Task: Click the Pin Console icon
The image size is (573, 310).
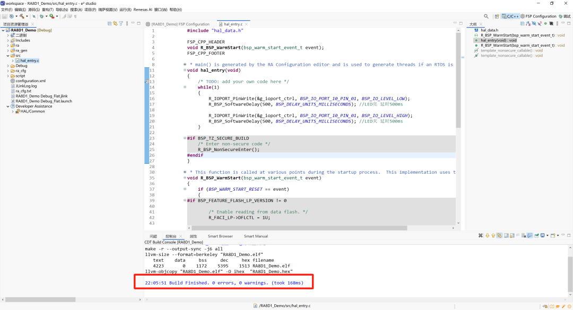Action: pos(536,235)
